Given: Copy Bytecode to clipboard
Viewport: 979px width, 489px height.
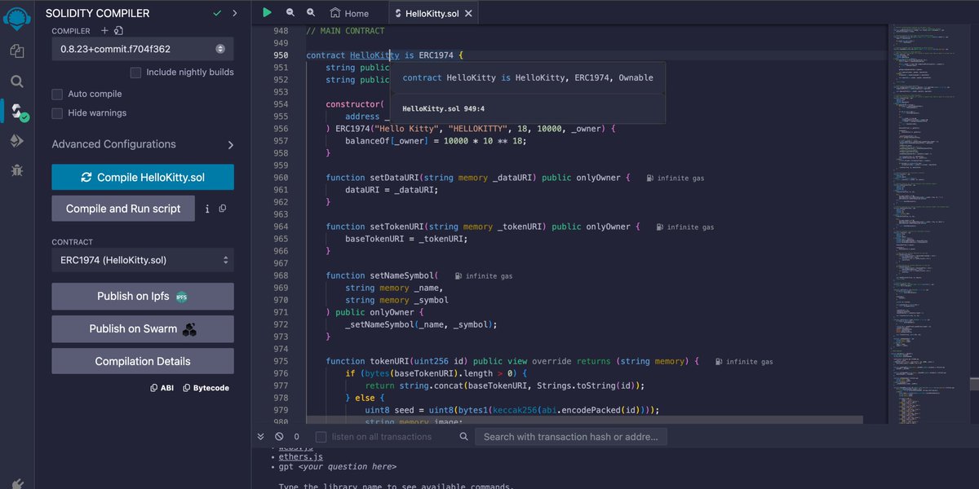Looking at the screenshot, I should pos(206,388).
